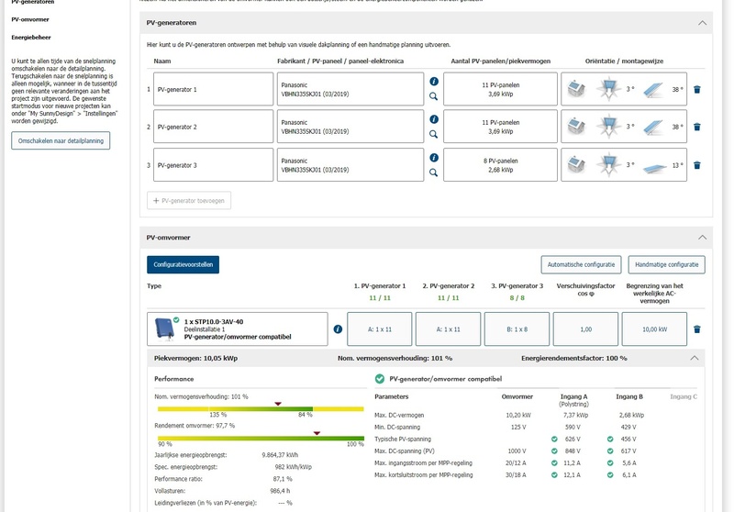
Task: Select Panasonic panel box for PV-generator 3
Action: coord(350,165)
